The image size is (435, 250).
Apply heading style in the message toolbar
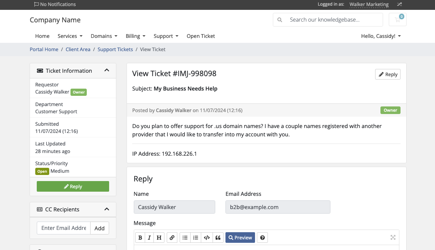pyautogui.click(x=159, y=237)
